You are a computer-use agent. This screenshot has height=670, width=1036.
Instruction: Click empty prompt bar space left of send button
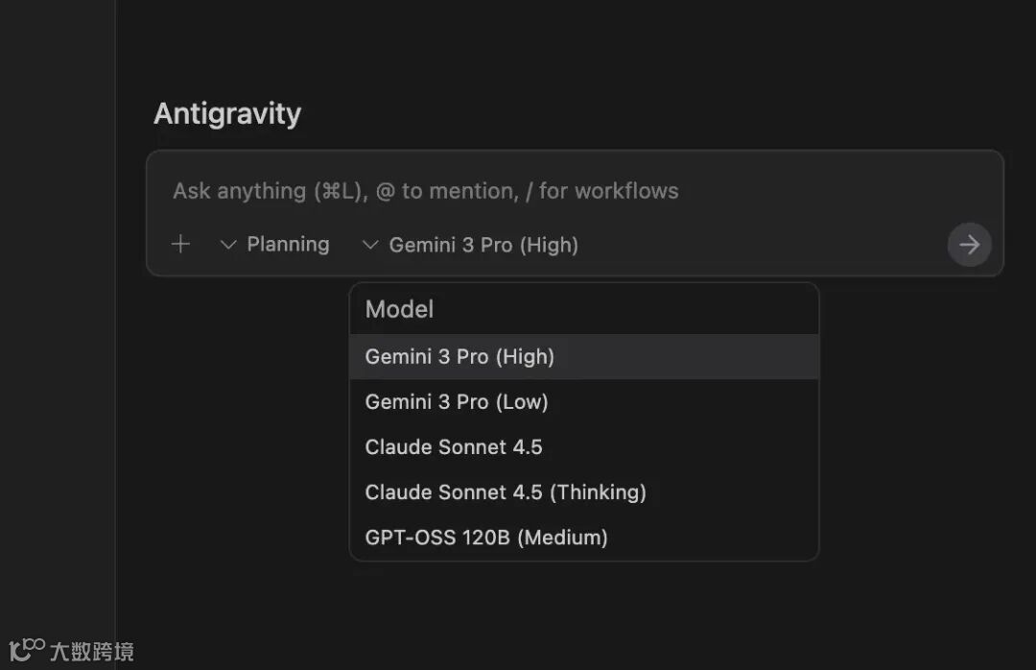(767, 245)
